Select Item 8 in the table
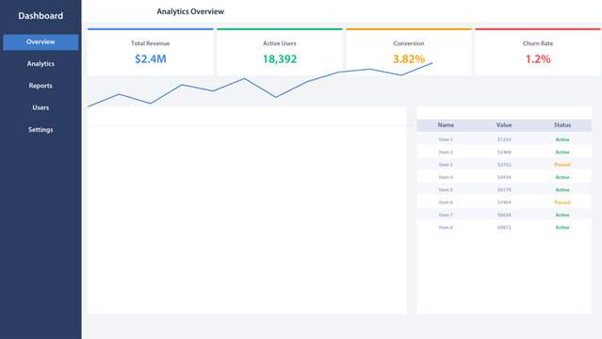Screen dimensions: 602x339 [x=446, y=228]
